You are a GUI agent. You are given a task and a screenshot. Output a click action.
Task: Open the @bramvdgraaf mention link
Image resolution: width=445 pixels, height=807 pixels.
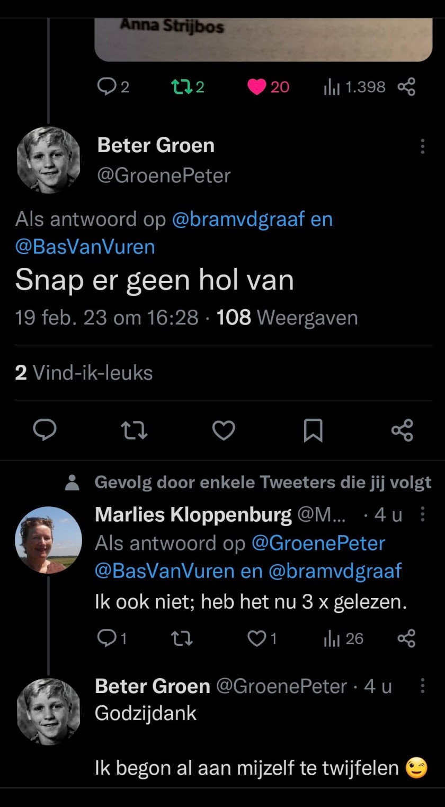[x=238, y=220]
